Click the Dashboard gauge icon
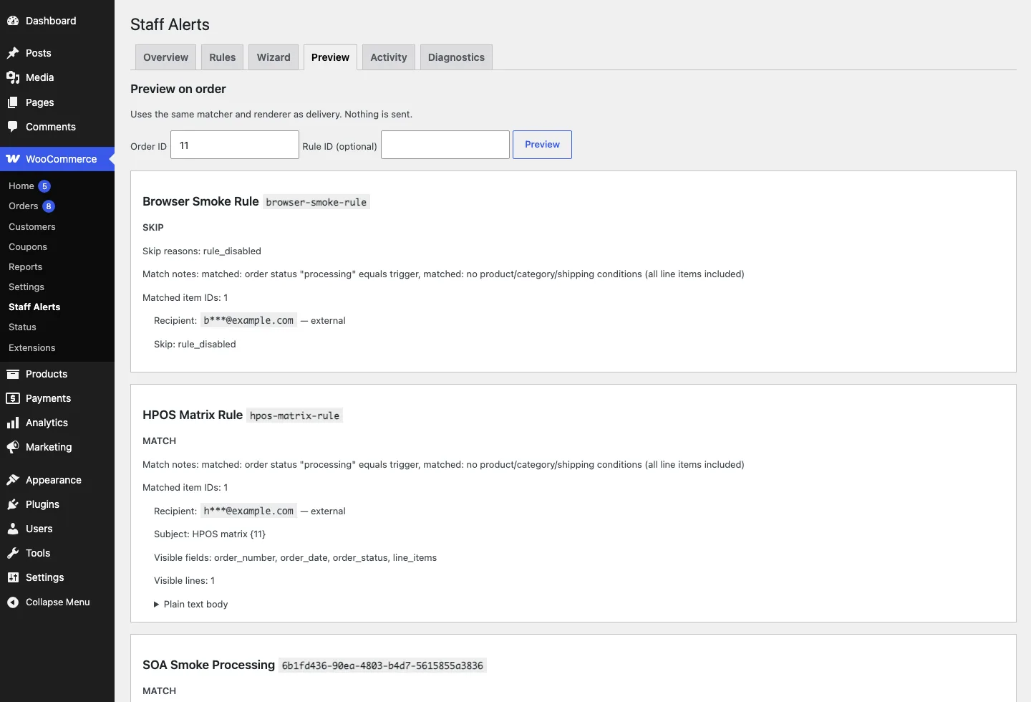Viewport: 1031px width, 702px height. point(13,21)
